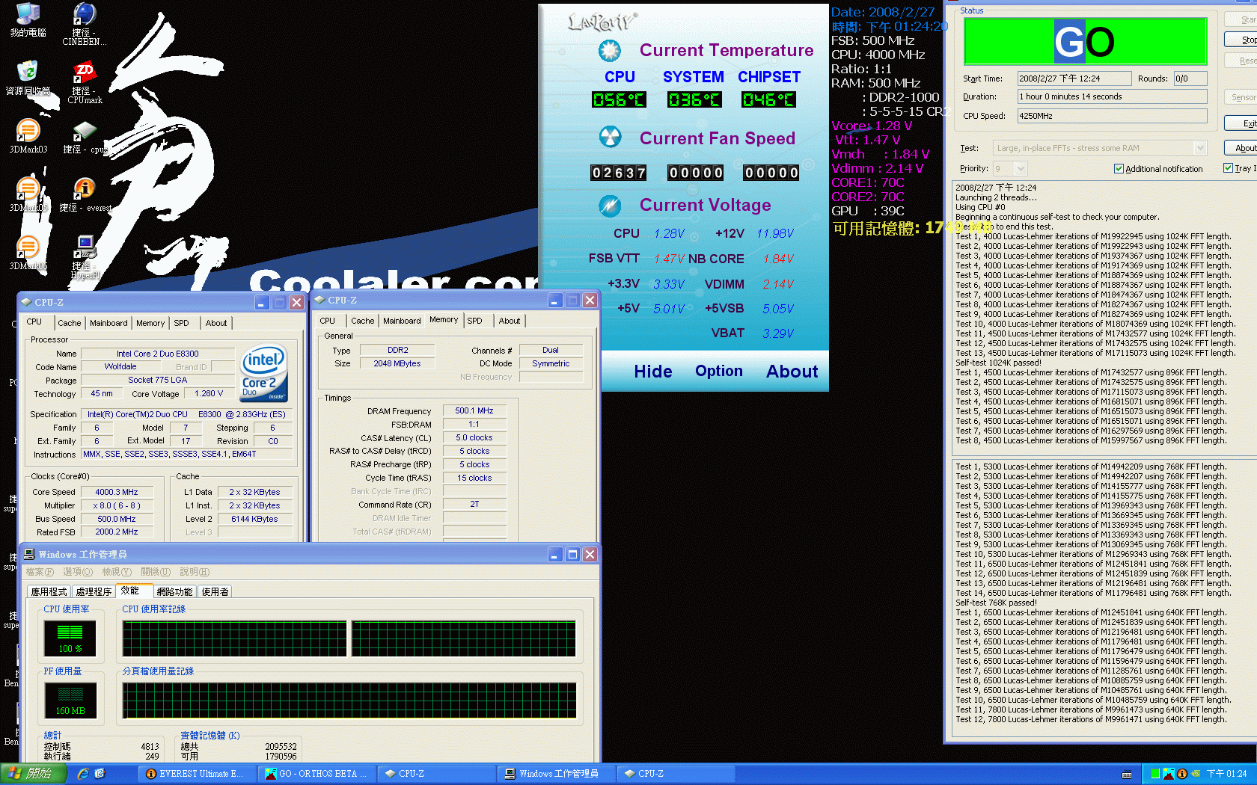Click the CPU temperature 056°C readout
1257x785 pixels.
click(619, 99)
